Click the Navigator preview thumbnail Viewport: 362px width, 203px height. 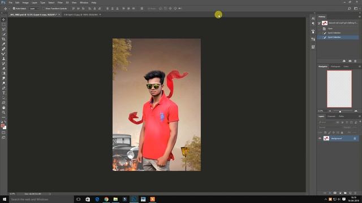point(339,89)
